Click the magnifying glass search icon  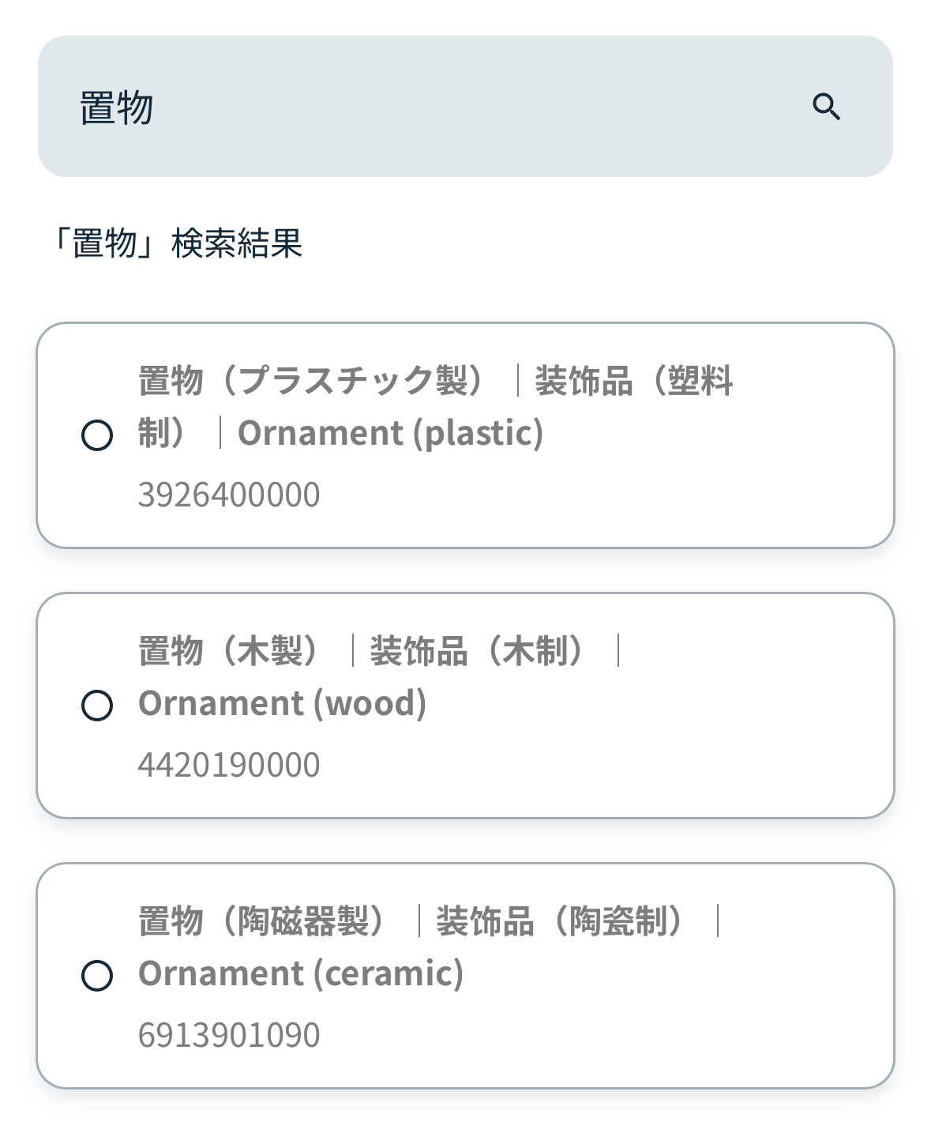[826, 107]
